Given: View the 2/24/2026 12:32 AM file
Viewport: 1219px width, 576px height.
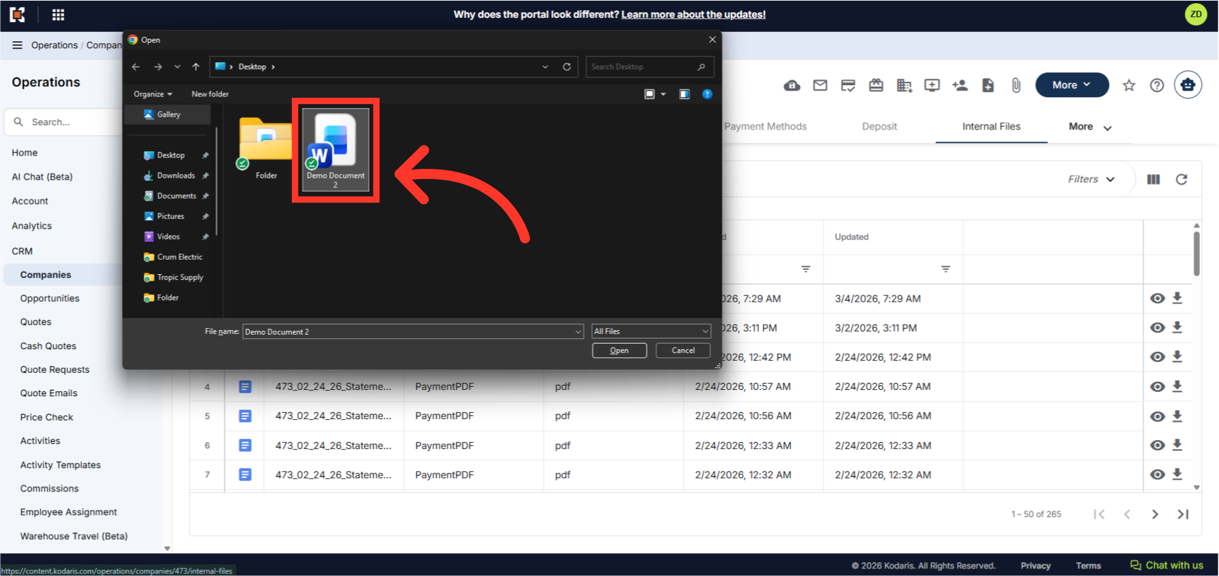Looking at the screenshot, I should 1157,474.
